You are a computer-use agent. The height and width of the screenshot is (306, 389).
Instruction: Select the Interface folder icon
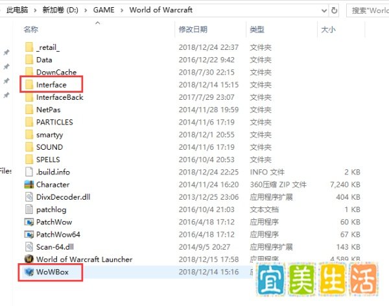click(29, 85)
